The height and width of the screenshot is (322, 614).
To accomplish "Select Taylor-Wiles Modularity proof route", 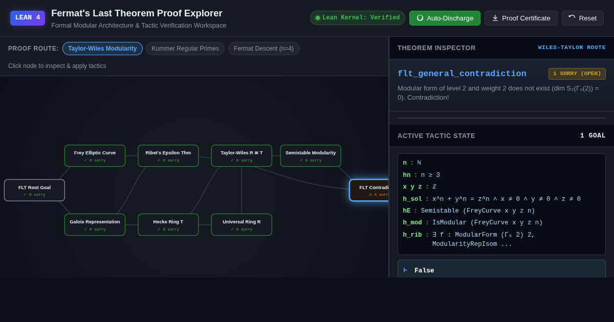I will [x=102, y=49].
